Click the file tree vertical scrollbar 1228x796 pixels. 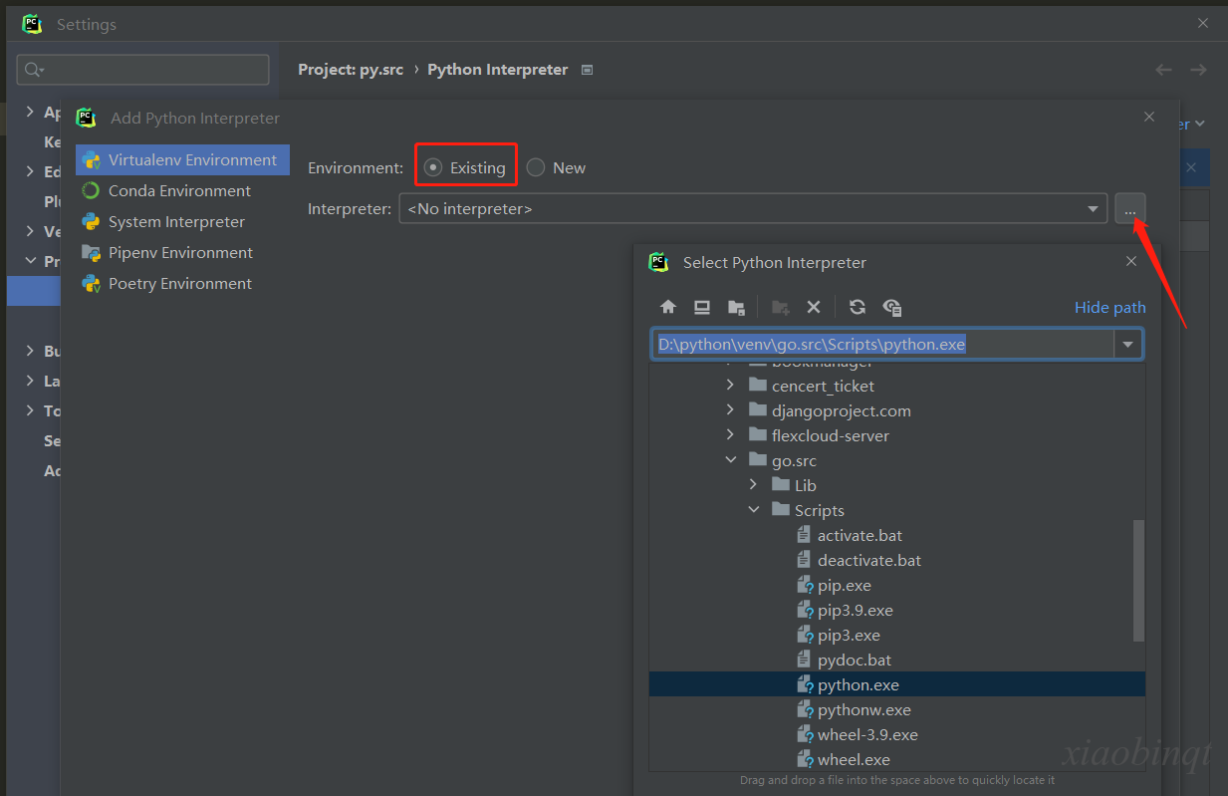tap(1139, 581)
